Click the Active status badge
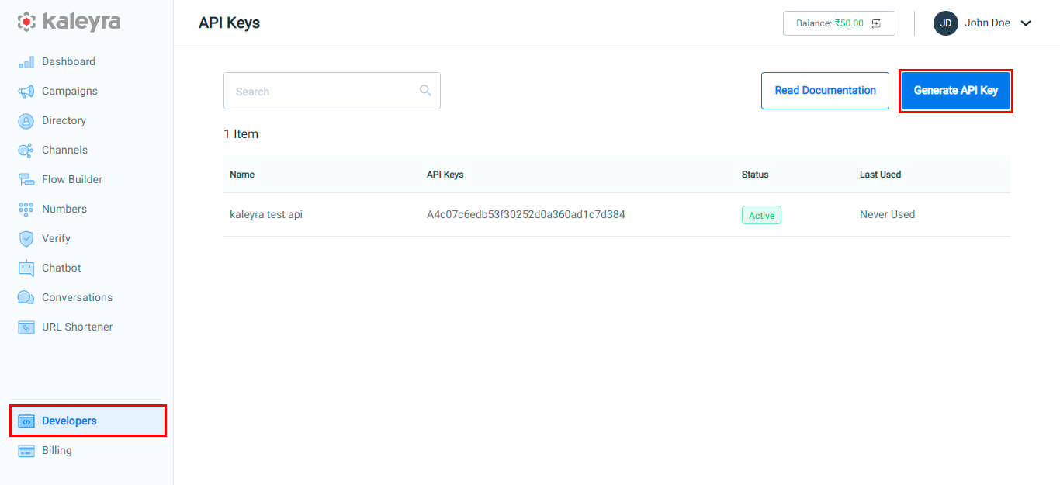1060x485 pixels. 761,215
